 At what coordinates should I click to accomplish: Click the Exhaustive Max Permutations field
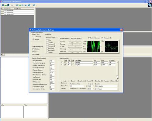coord(77,86)
